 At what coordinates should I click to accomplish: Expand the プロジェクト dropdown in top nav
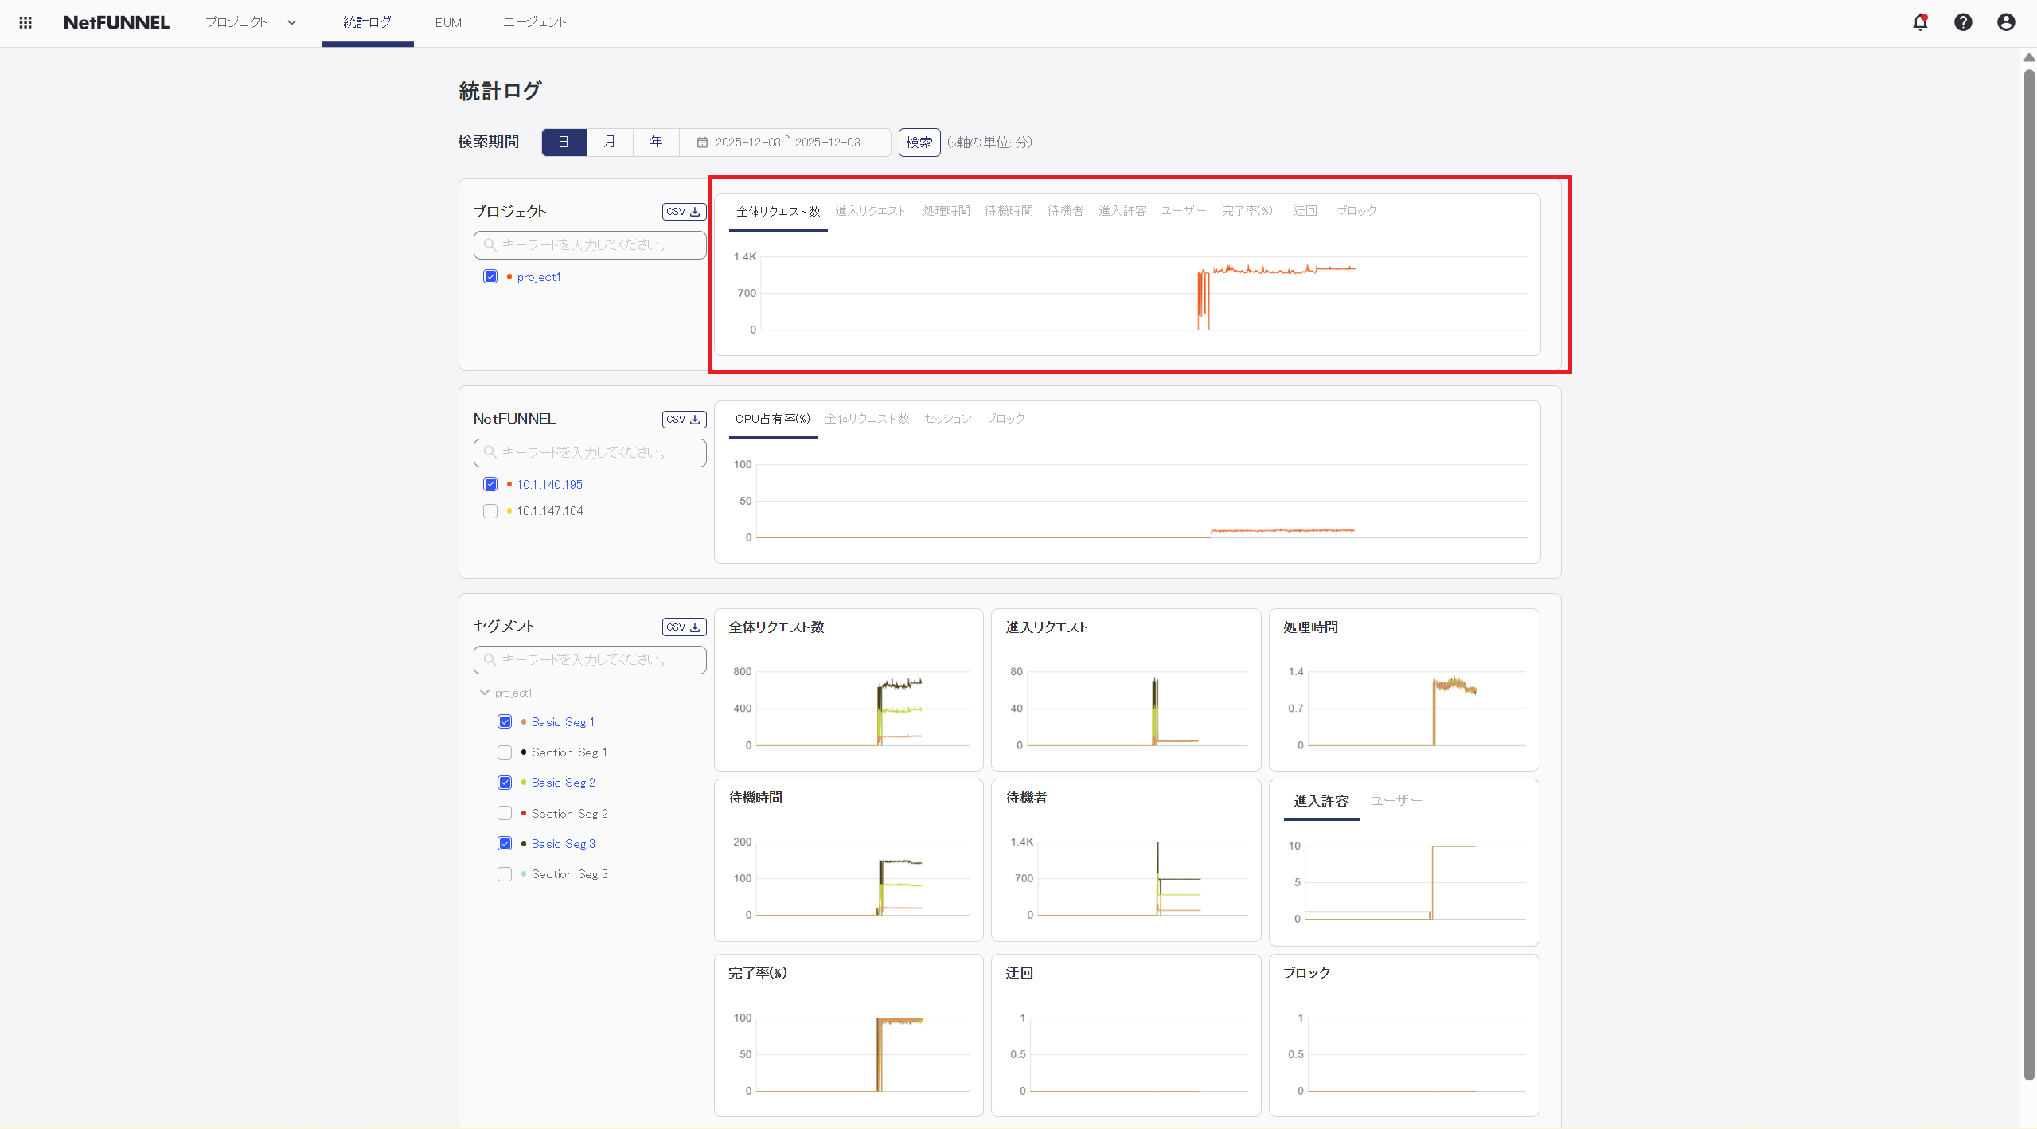(291, 22)
